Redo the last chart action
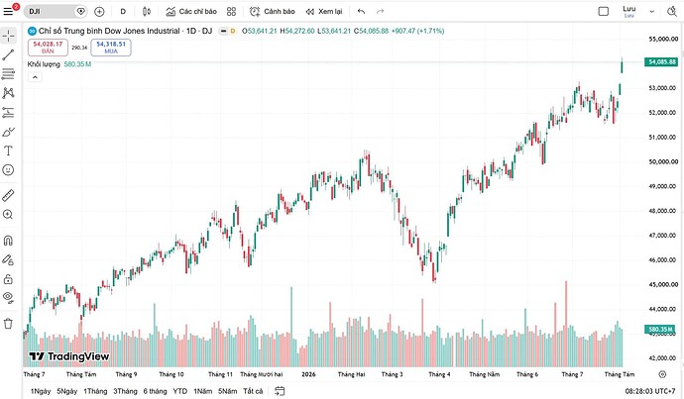 pyautogui.click(x=380, y=12)
